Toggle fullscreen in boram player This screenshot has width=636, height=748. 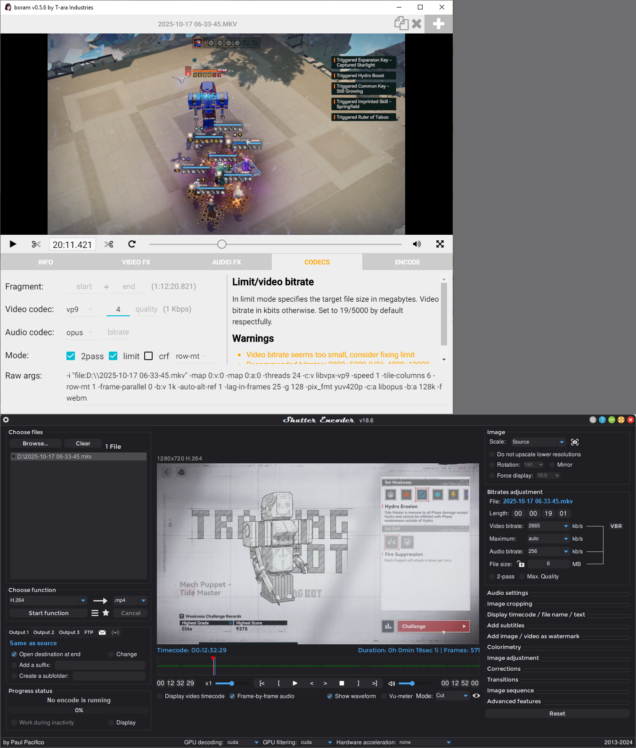tap(440, 244)
